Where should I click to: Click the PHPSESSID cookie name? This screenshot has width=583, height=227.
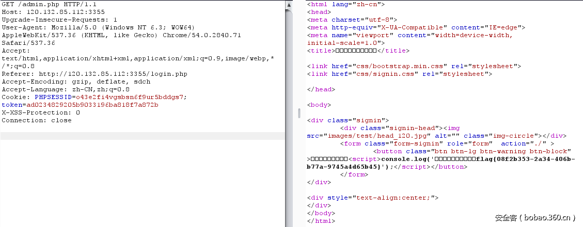click(53, 97)
